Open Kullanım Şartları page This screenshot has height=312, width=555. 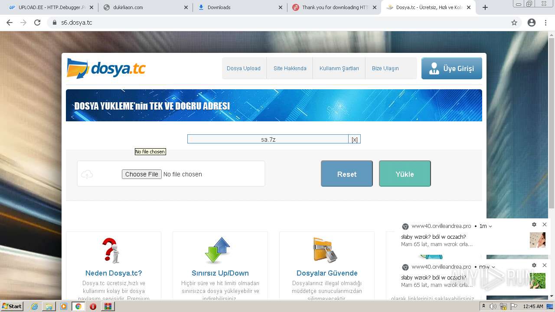(339, 68)
